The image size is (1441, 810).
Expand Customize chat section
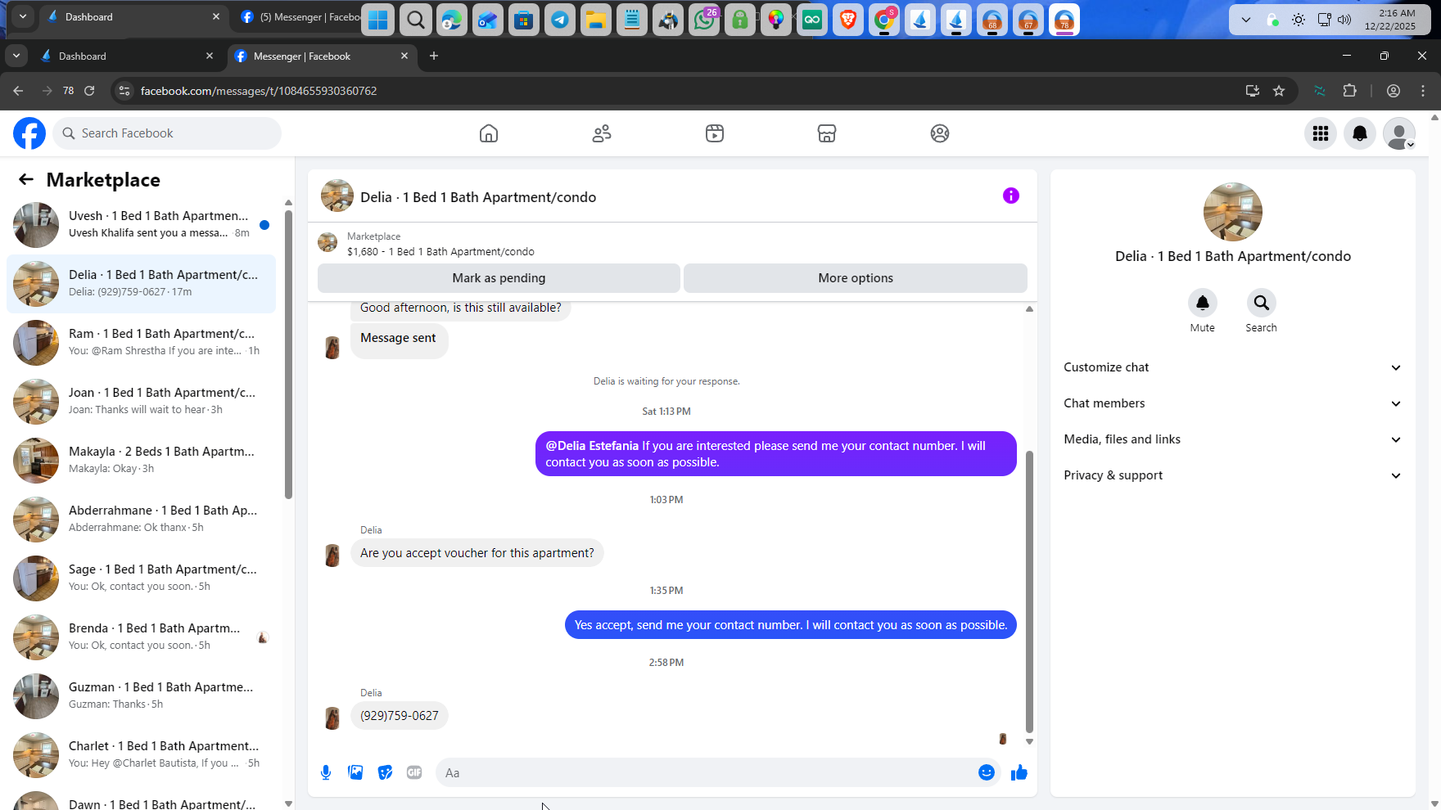click(1232, 367)
